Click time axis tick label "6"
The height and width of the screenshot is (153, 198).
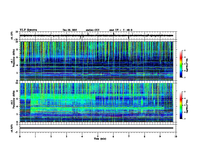point(113,136)
